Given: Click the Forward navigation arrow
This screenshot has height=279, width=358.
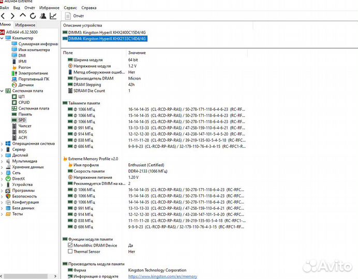Looking at the screenshot, I should coord(12,16).
